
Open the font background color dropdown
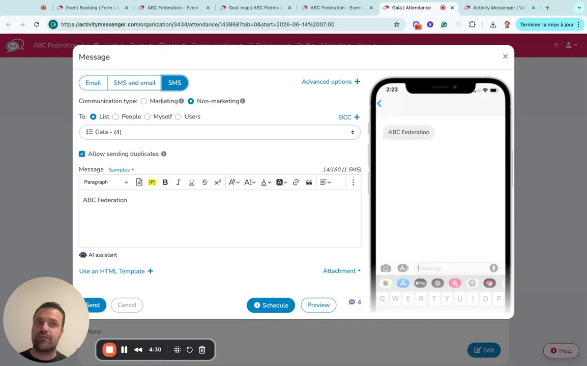pyautogui.click(x=281, y=182)
